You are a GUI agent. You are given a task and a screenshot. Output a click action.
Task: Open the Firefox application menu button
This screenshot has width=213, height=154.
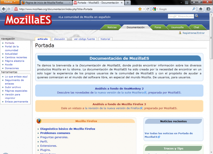click(x=10, y=2)
